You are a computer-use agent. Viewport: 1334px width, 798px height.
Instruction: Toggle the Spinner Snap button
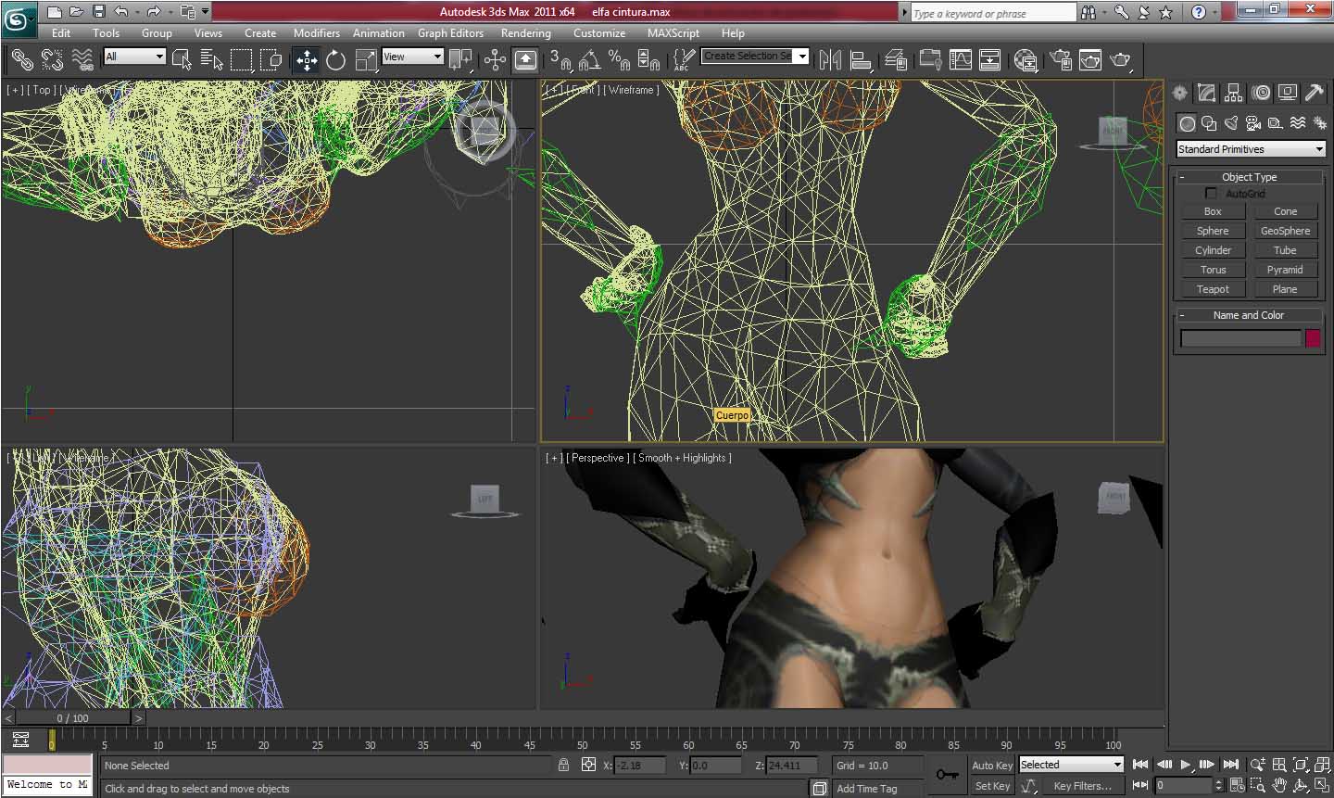pyautogui.click(x=649, y=60)
